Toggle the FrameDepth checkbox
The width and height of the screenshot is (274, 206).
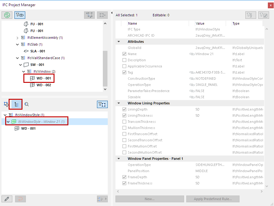[x=124, y=177]
